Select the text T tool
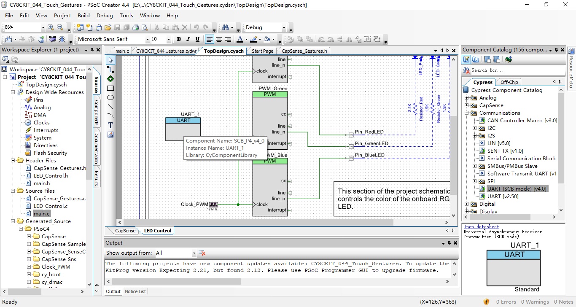Screen dimensions: 576x307 [x=110, y=125]
